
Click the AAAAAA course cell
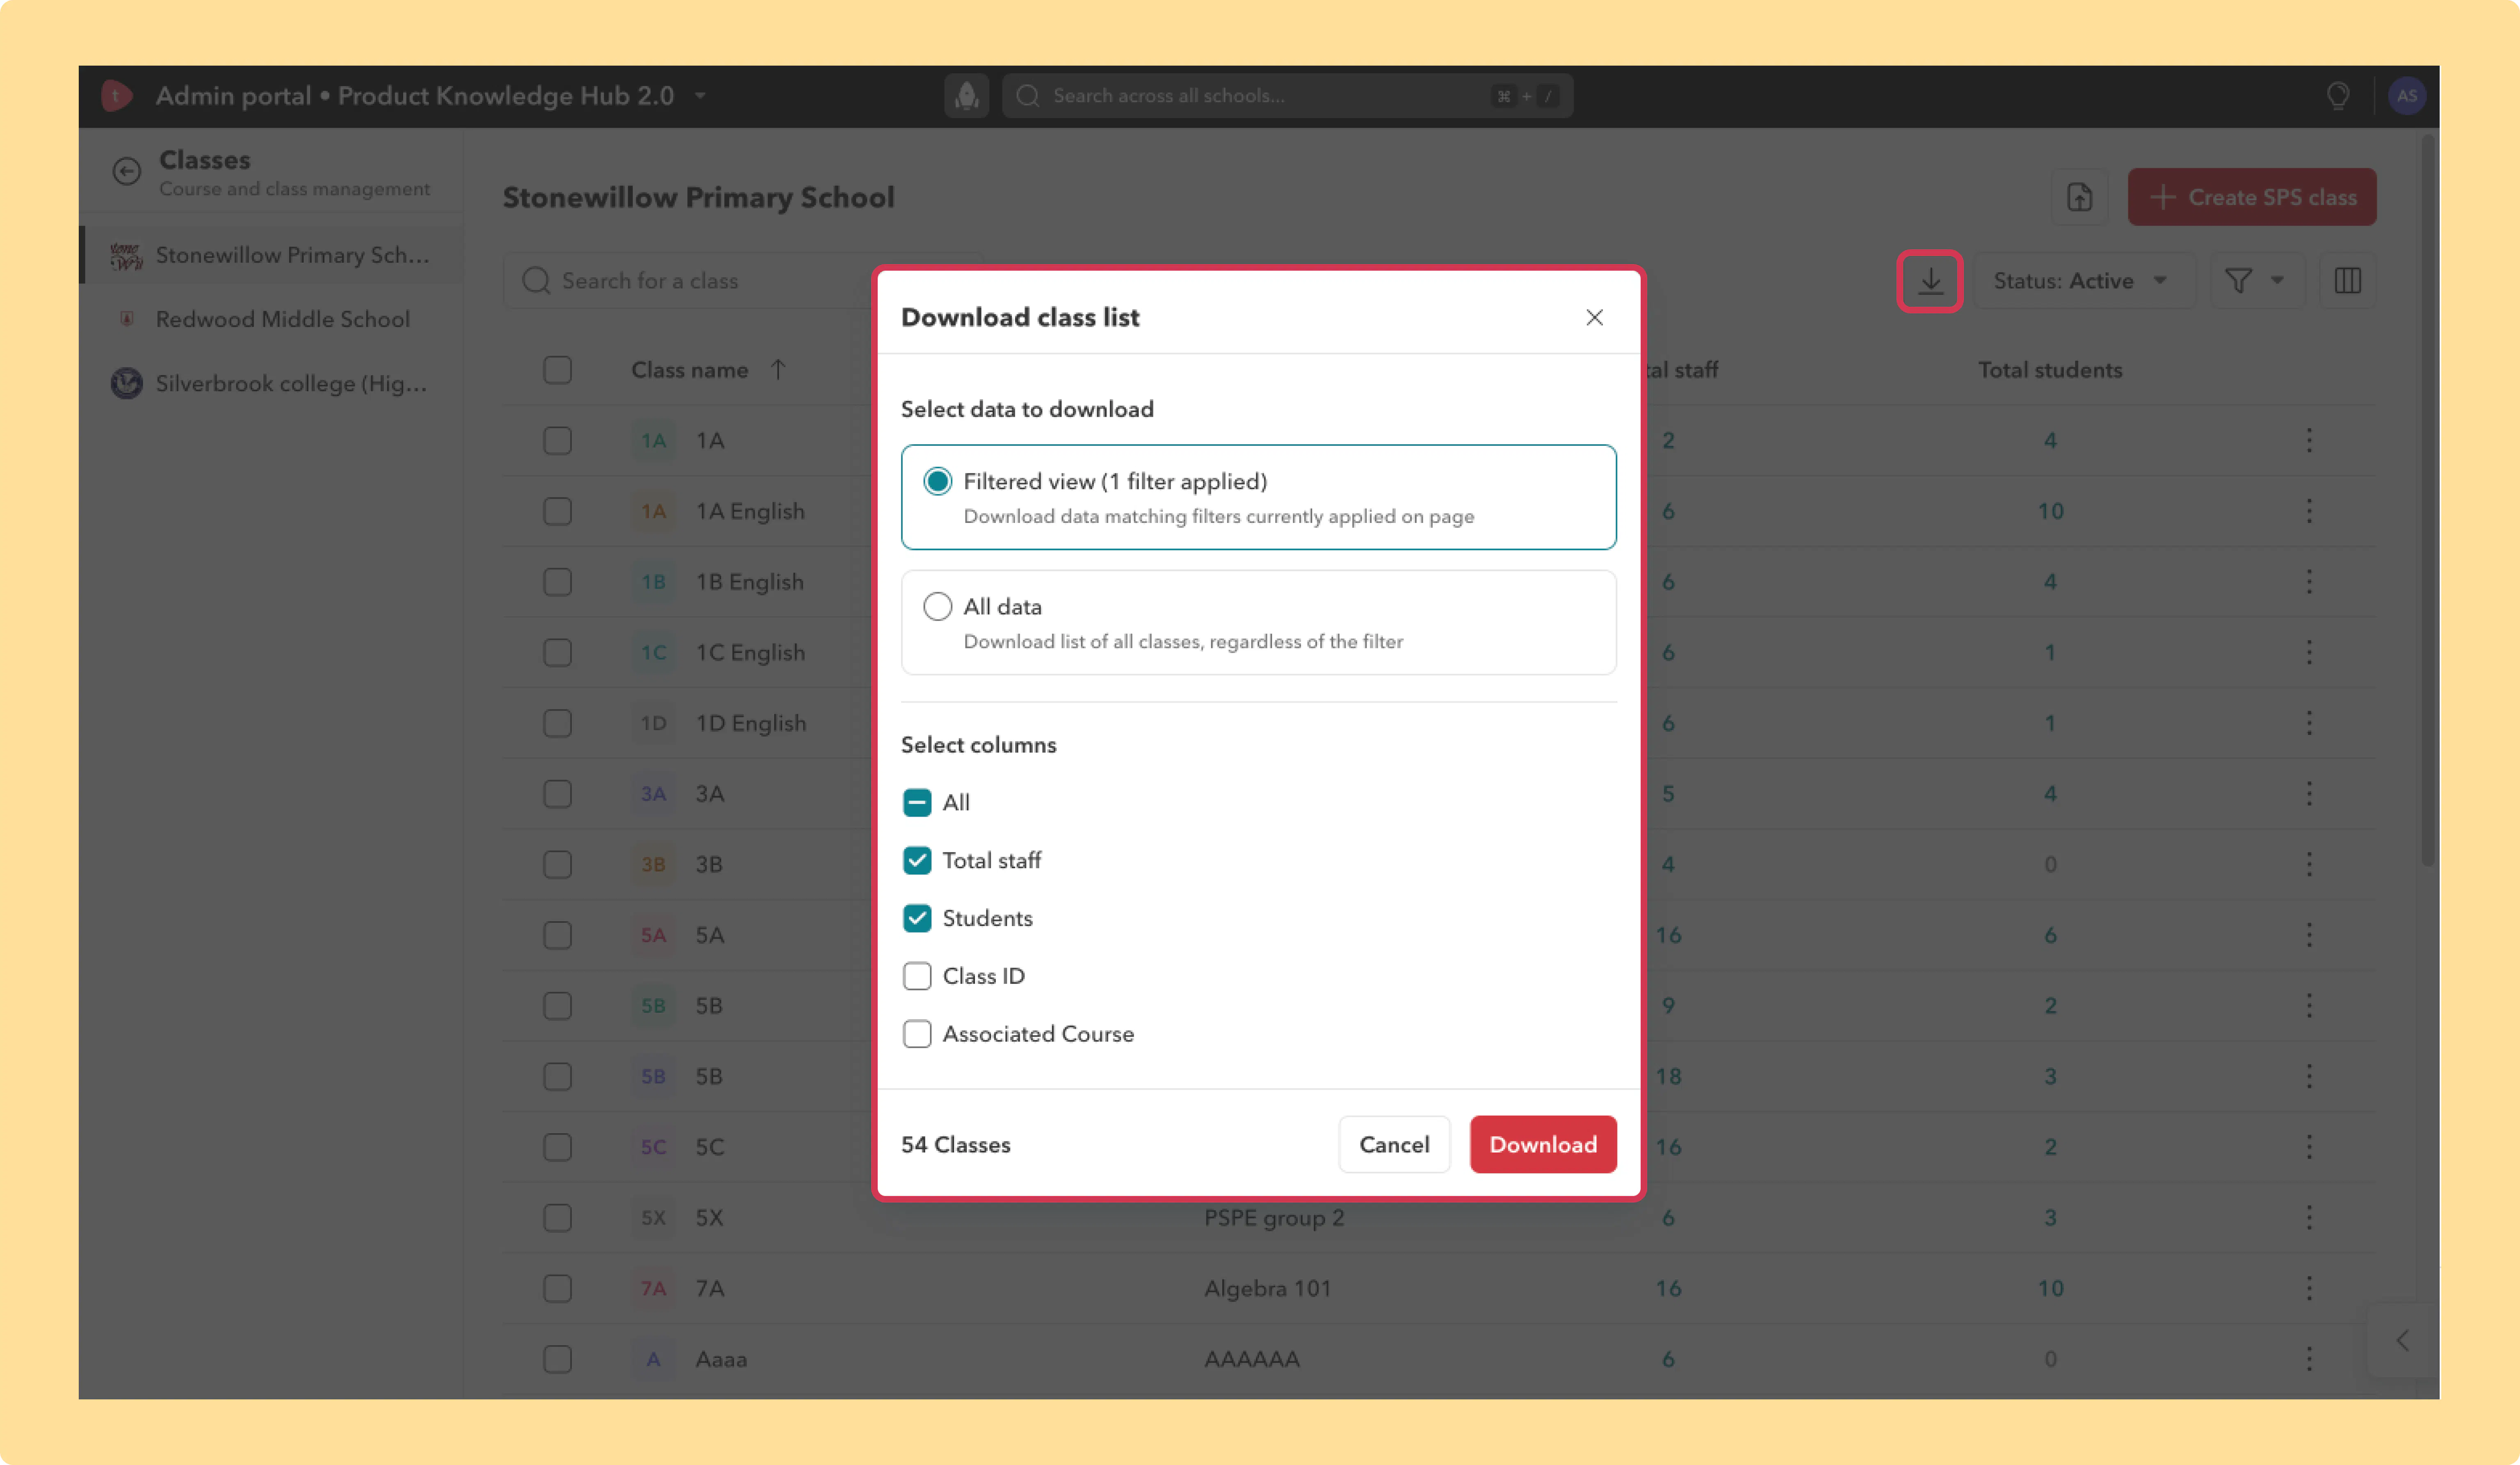(x=1252, y=1360)
